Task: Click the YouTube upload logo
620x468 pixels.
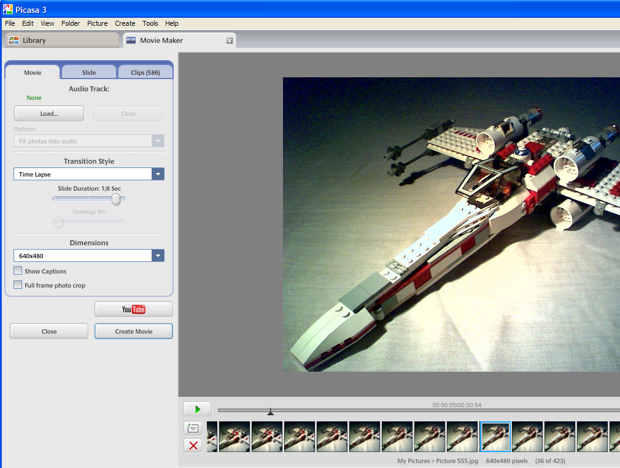Action: (x=133, y=309)
